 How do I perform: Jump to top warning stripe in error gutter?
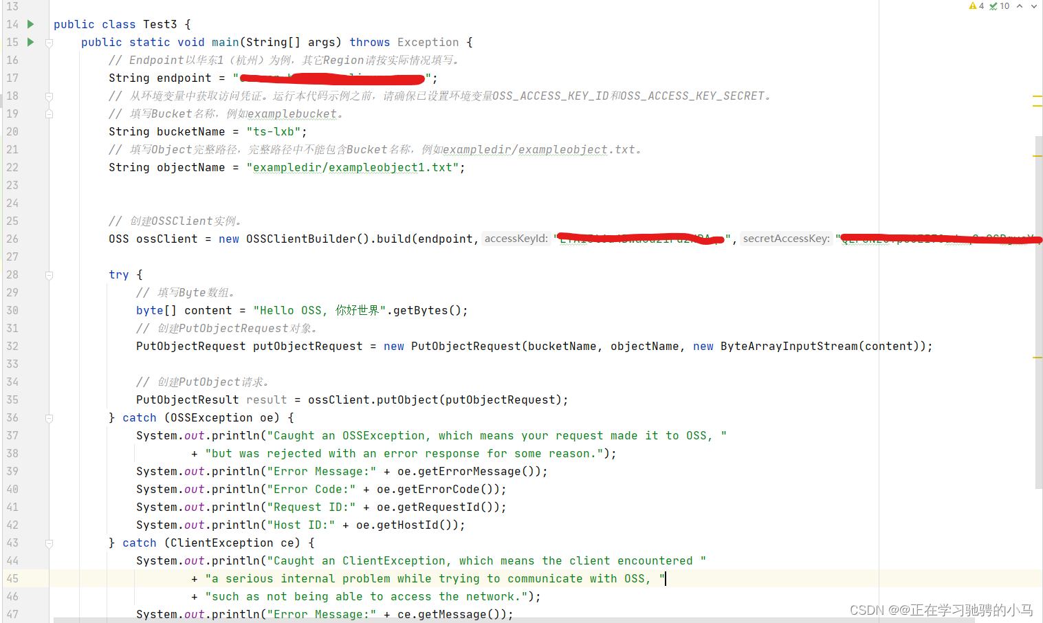(x=1037, y=97)
